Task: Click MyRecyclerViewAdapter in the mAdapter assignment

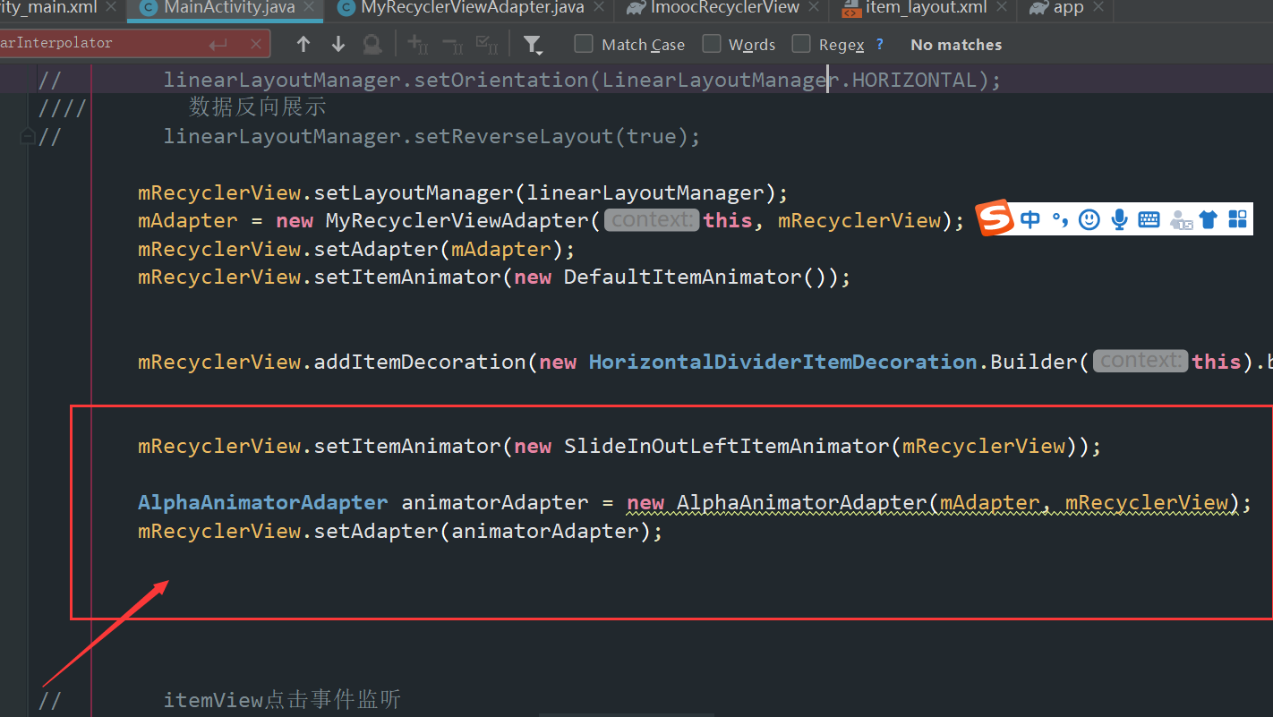Action: (457, 221)
